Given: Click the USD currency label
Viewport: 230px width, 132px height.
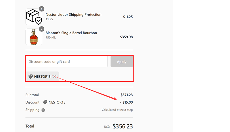Looking at the screenshot, I should tap(107, 127).
